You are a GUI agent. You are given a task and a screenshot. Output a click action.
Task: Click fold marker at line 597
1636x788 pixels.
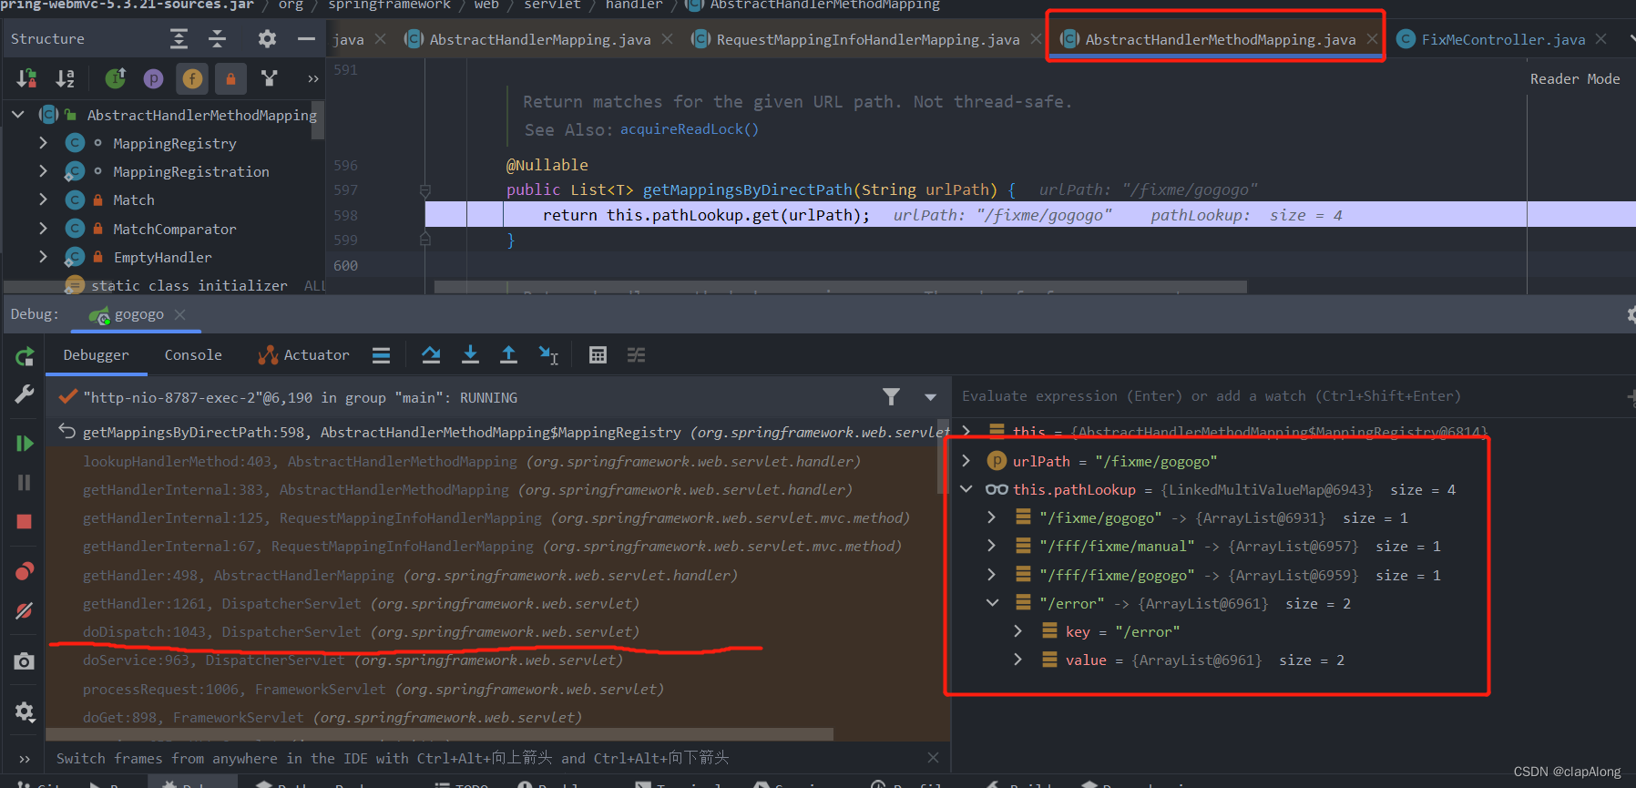point(425,190)
